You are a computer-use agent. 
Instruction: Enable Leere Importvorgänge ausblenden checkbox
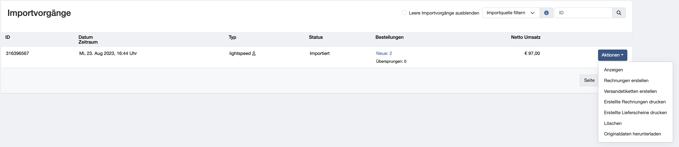404,13
